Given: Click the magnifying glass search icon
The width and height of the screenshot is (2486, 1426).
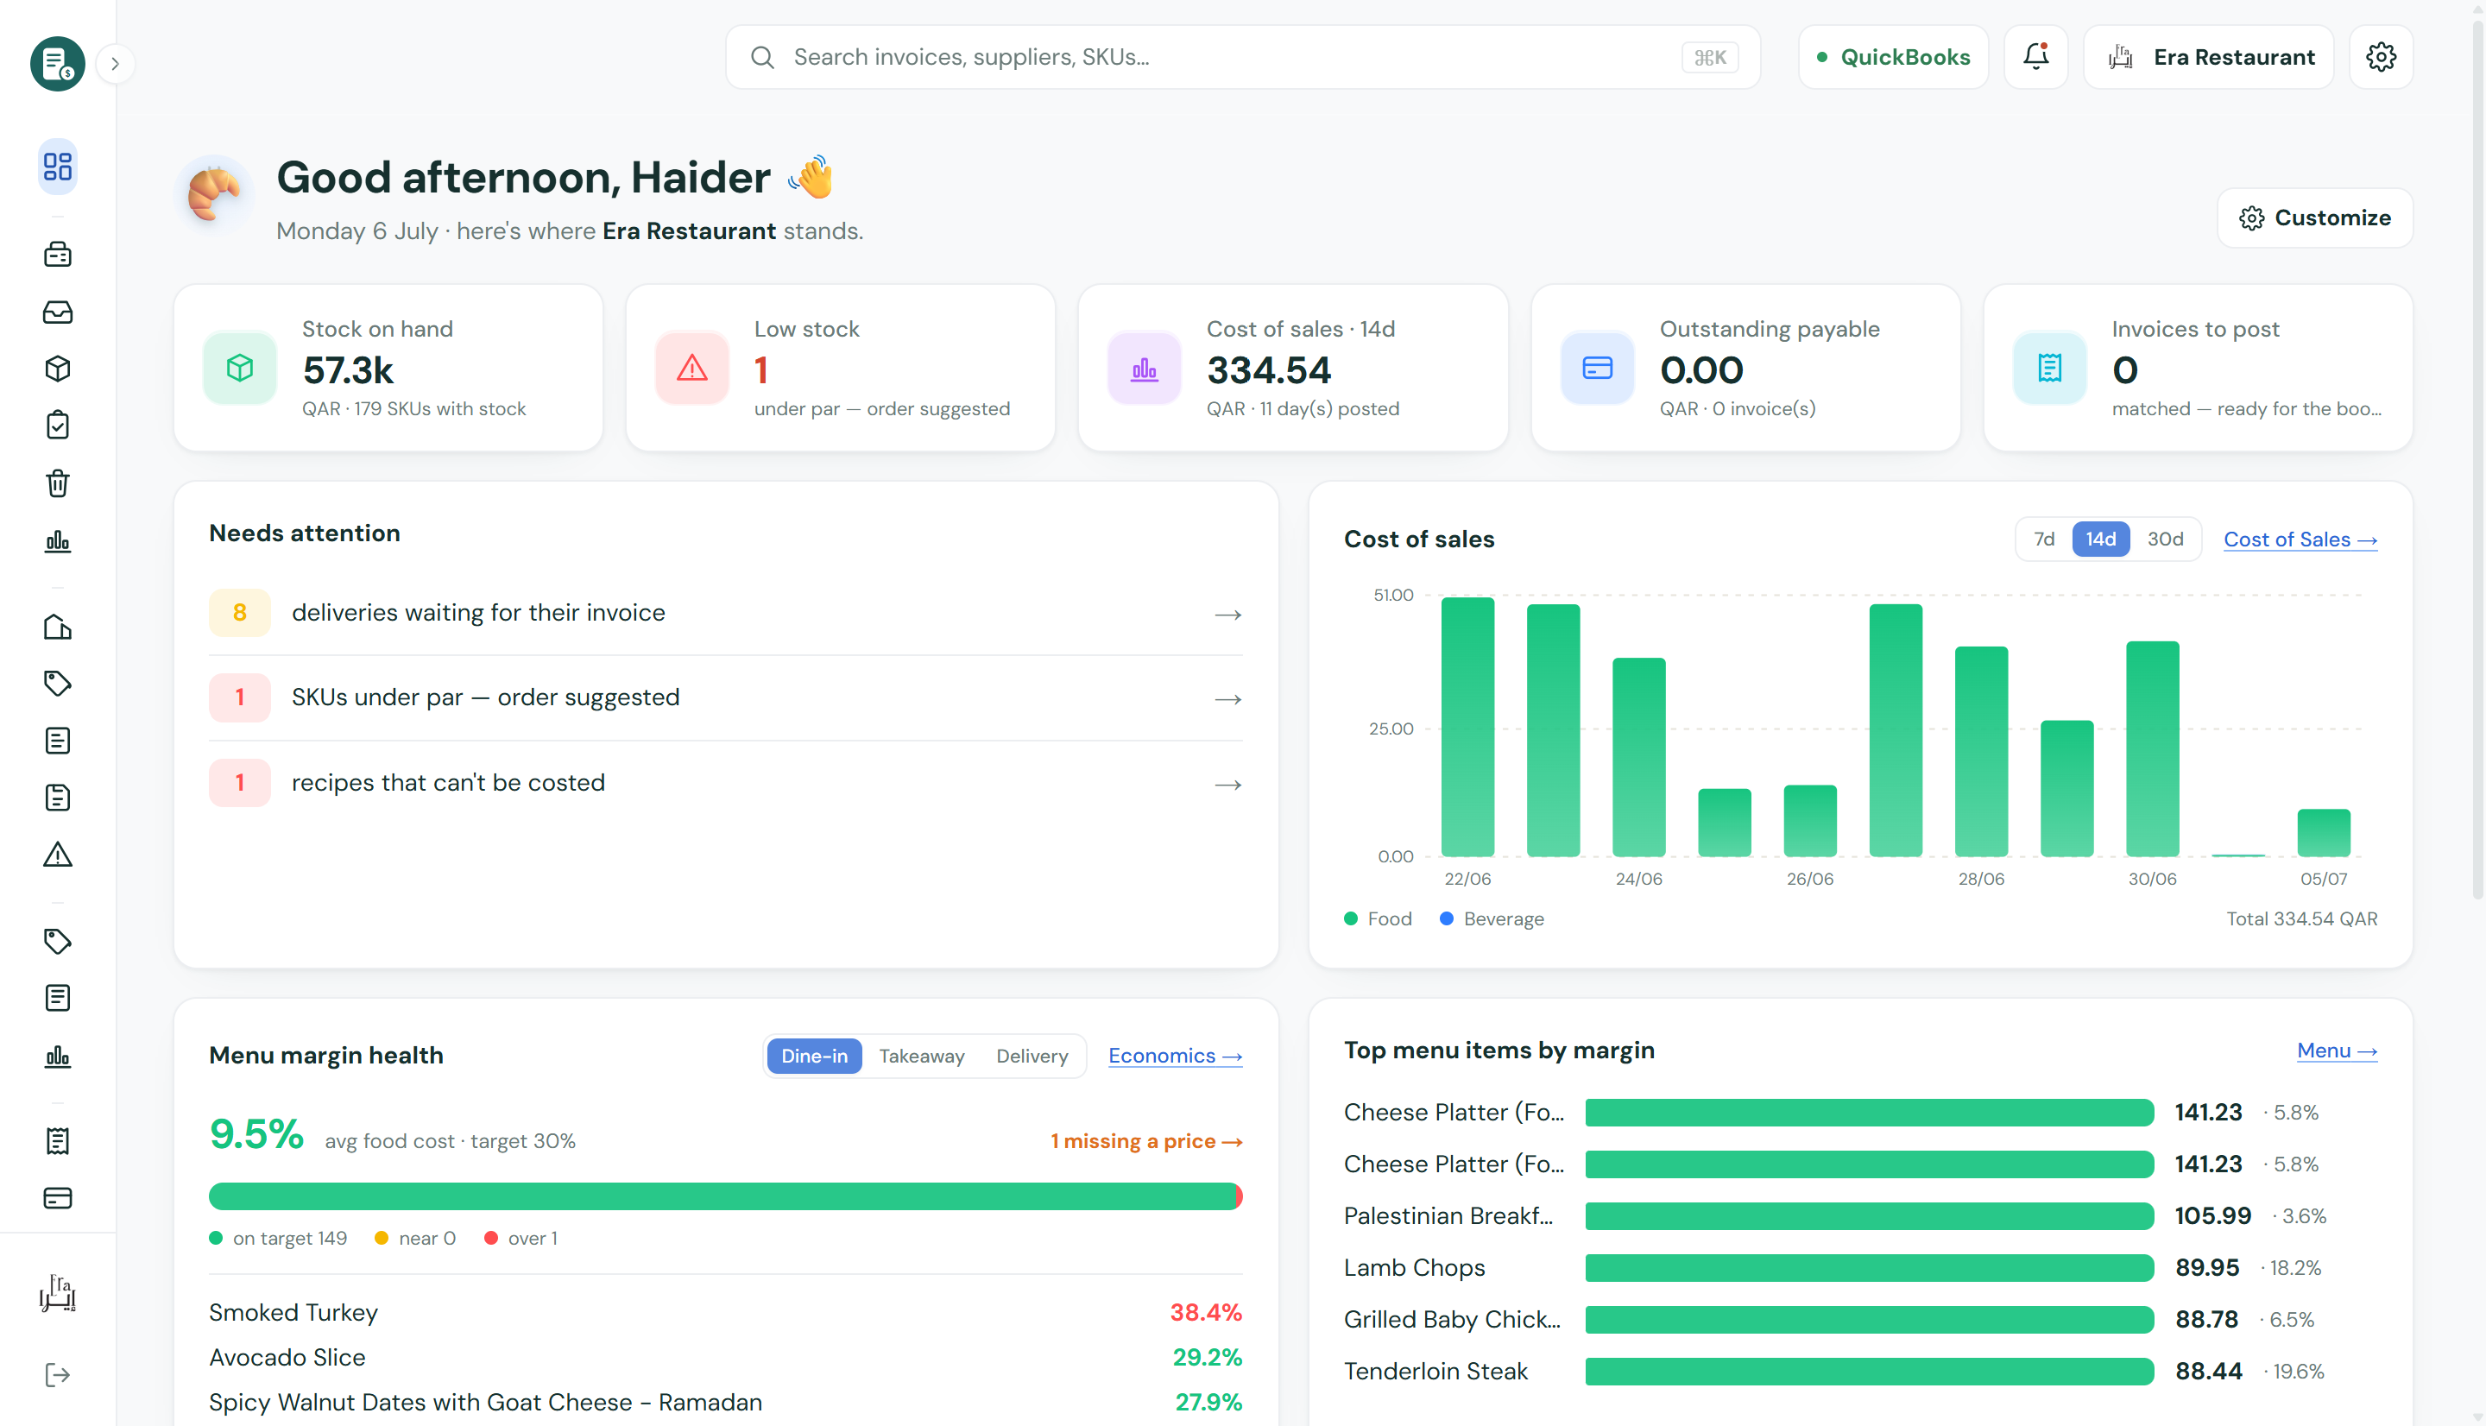Looking at the screenshot, I should tap(761, 58).
